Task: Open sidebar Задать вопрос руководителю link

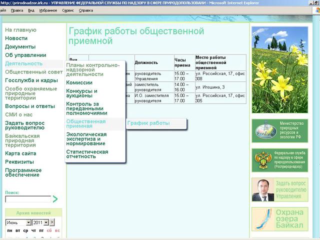Action: (24, 125)
